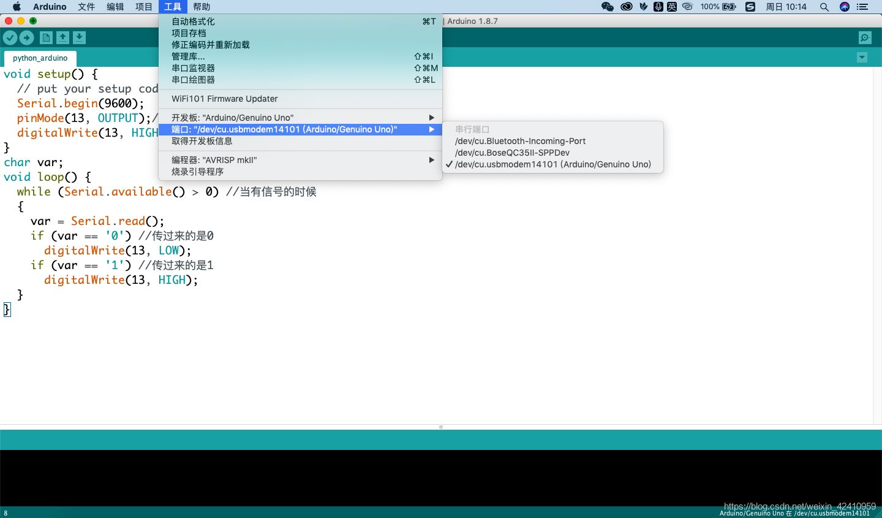Choose 项目存档 menu entry
Viewport: 882px width, 518px height.
[x=300, y=33]
